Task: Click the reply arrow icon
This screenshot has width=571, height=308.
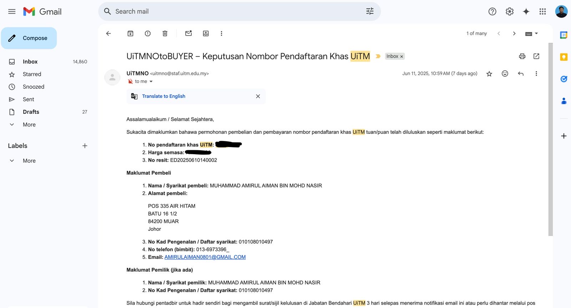Action: click(x=521, y=74)
